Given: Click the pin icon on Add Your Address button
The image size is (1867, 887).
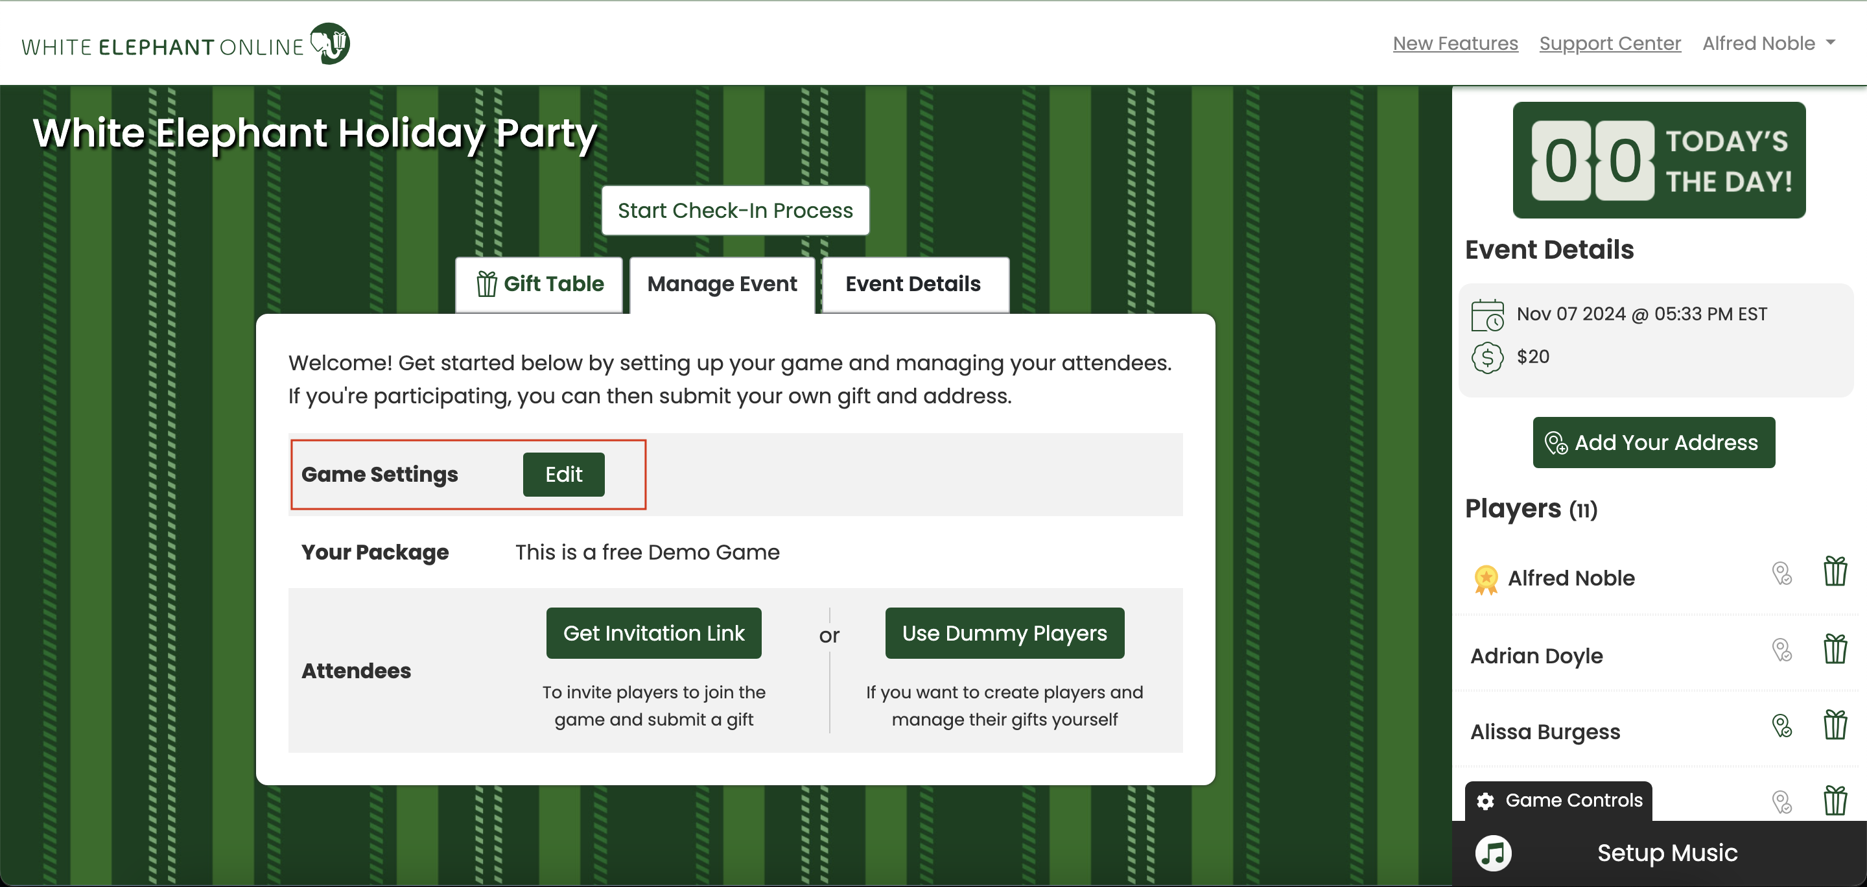Looking at the screenshot, I should point(1555,443).
